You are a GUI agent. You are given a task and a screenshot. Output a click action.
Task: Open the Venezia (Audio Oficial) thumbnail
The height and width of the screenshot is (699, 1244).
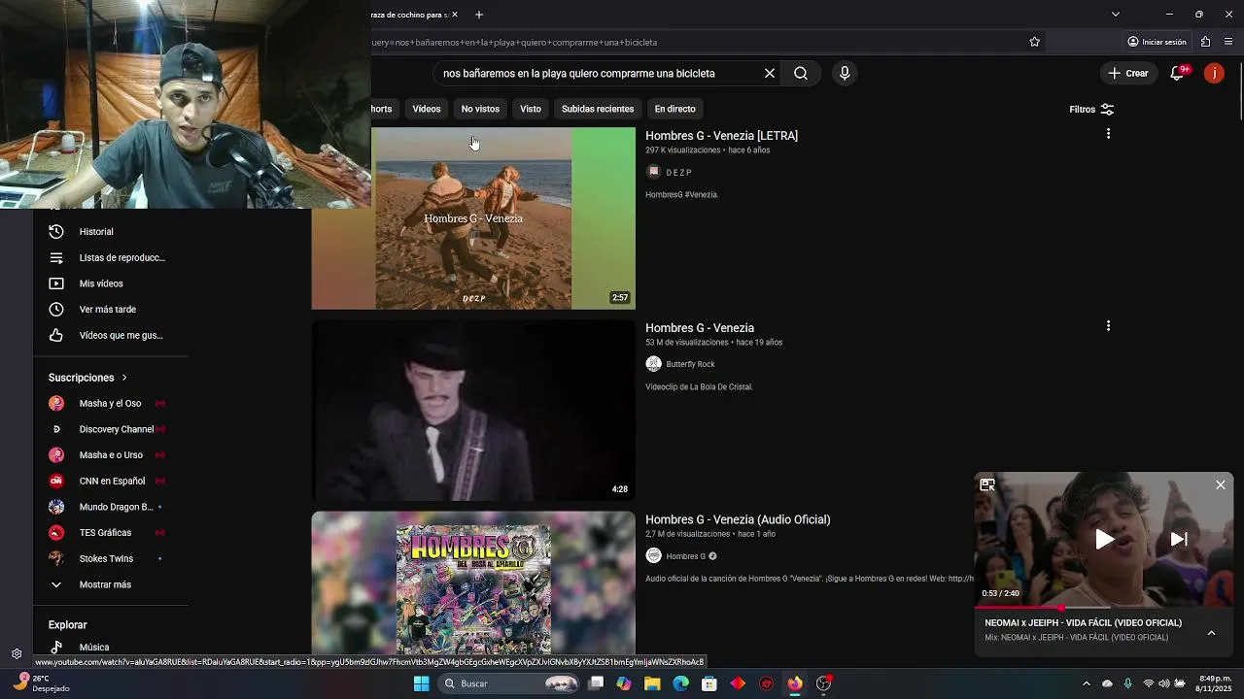tap(473, 583)
